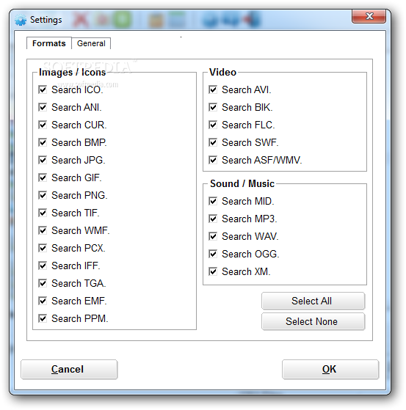Screen dimensions: 406x410
Task: Click the Select All button
Action: [x=313, y=301]
